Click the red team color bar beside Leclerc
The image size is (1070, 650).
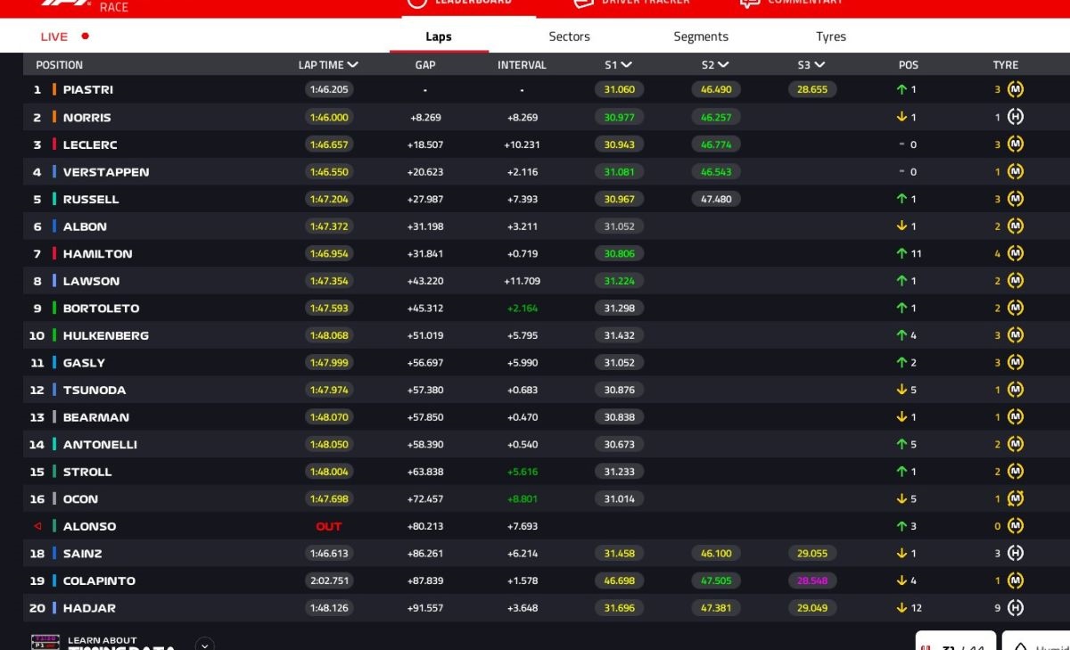click(x=54, y=144)
